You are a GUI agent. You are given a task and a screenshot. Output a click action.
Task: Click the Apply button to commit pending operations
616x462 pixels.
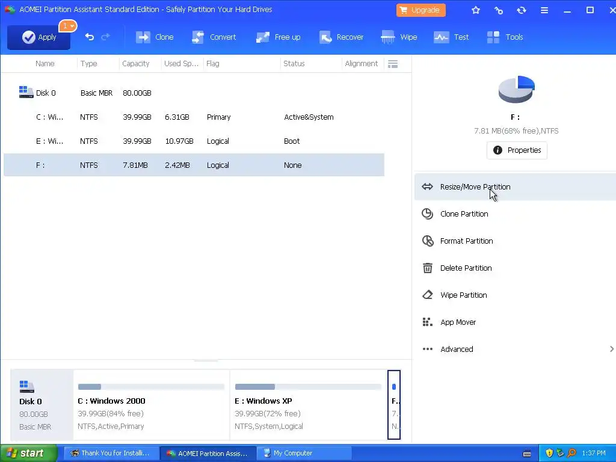coord(38,37)
